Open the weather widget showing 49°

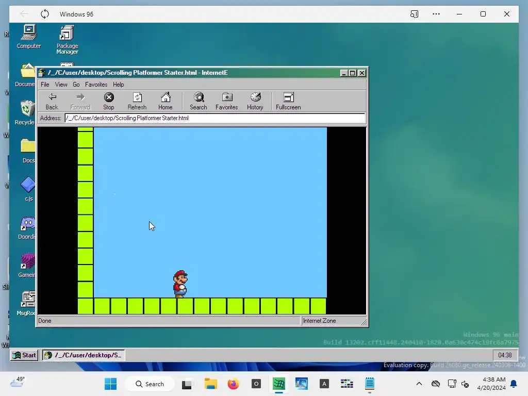pyautogui.click(x=18, y=382)
